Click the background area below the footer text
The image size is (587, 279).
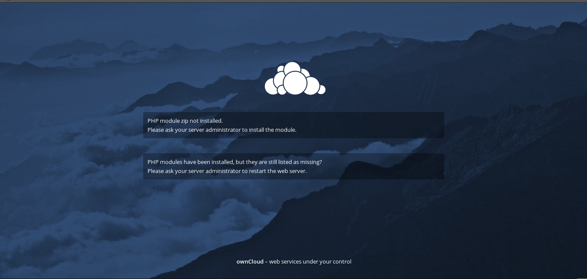pos(294,270)
